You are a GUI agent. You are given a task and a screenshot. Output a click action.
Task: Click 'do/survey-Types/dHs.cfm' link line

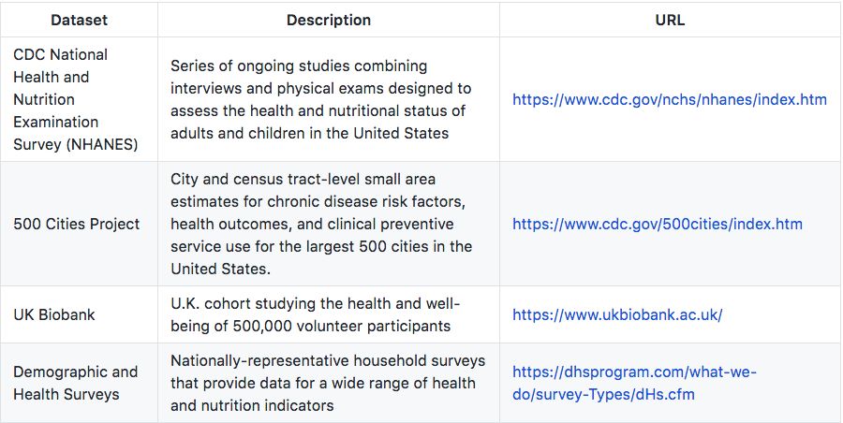coord(603,395)
